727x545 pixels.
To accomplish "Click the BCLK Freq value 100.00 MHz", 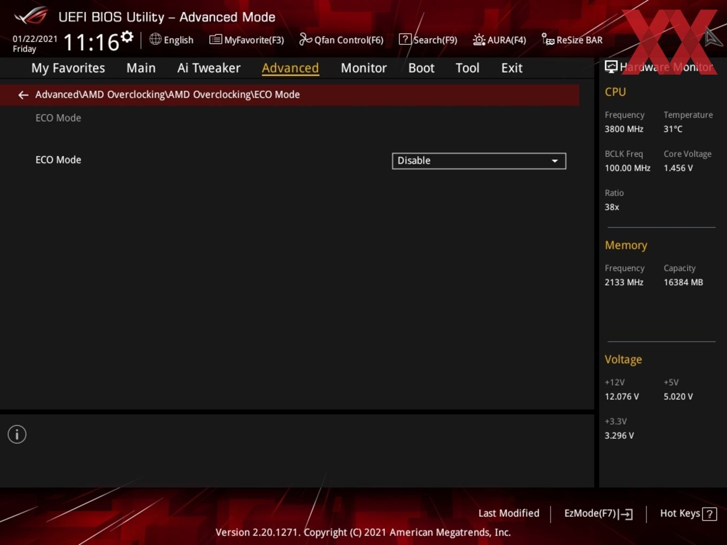I will [628, 168].
